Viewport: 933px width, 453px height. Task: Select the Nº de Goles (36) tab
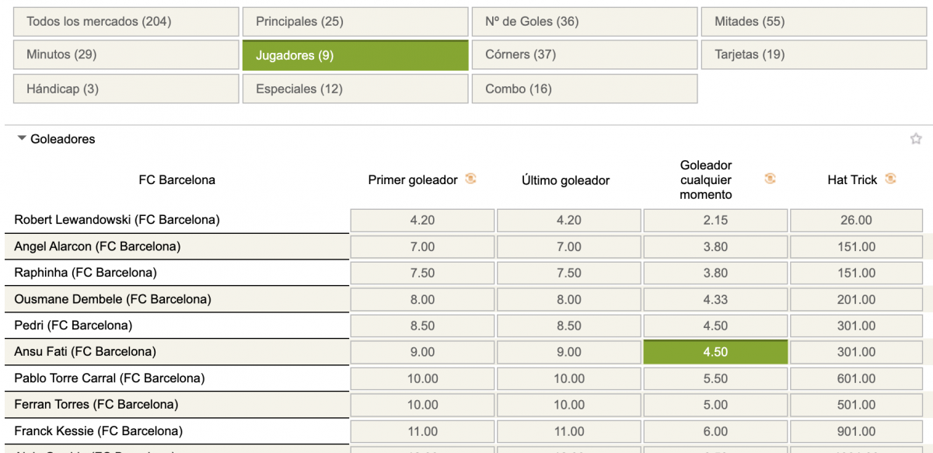[x=585, y=22]
